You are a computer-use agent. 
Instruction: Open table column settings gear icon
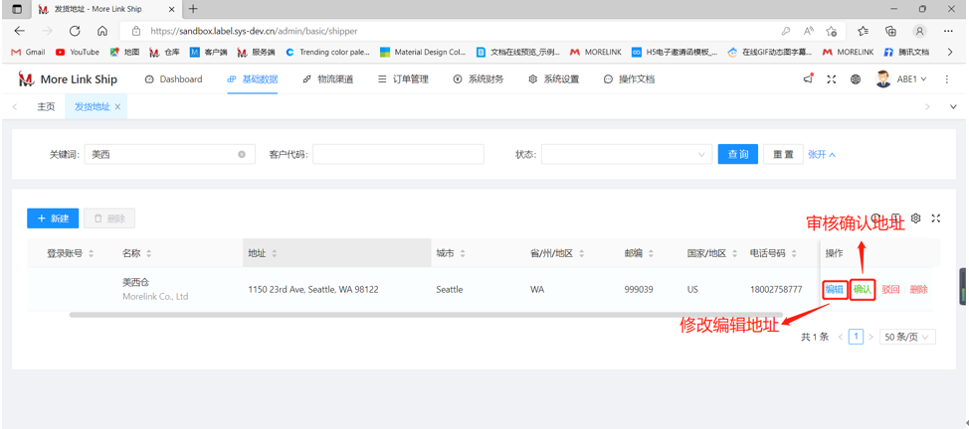916,218
